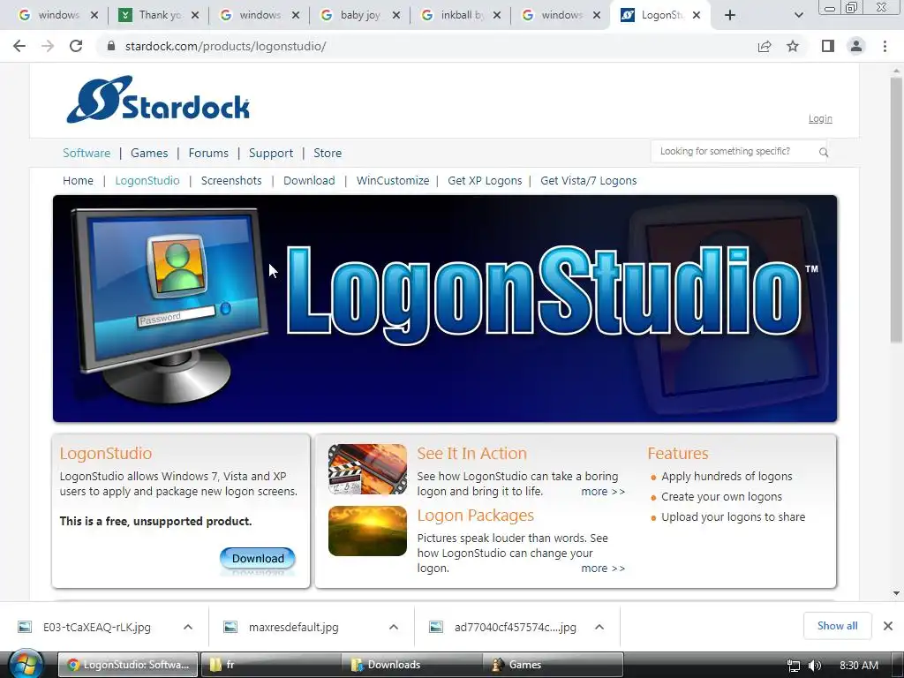Click the network tray icon
Screen dimensions: 904x678
[x=794, y=666]
